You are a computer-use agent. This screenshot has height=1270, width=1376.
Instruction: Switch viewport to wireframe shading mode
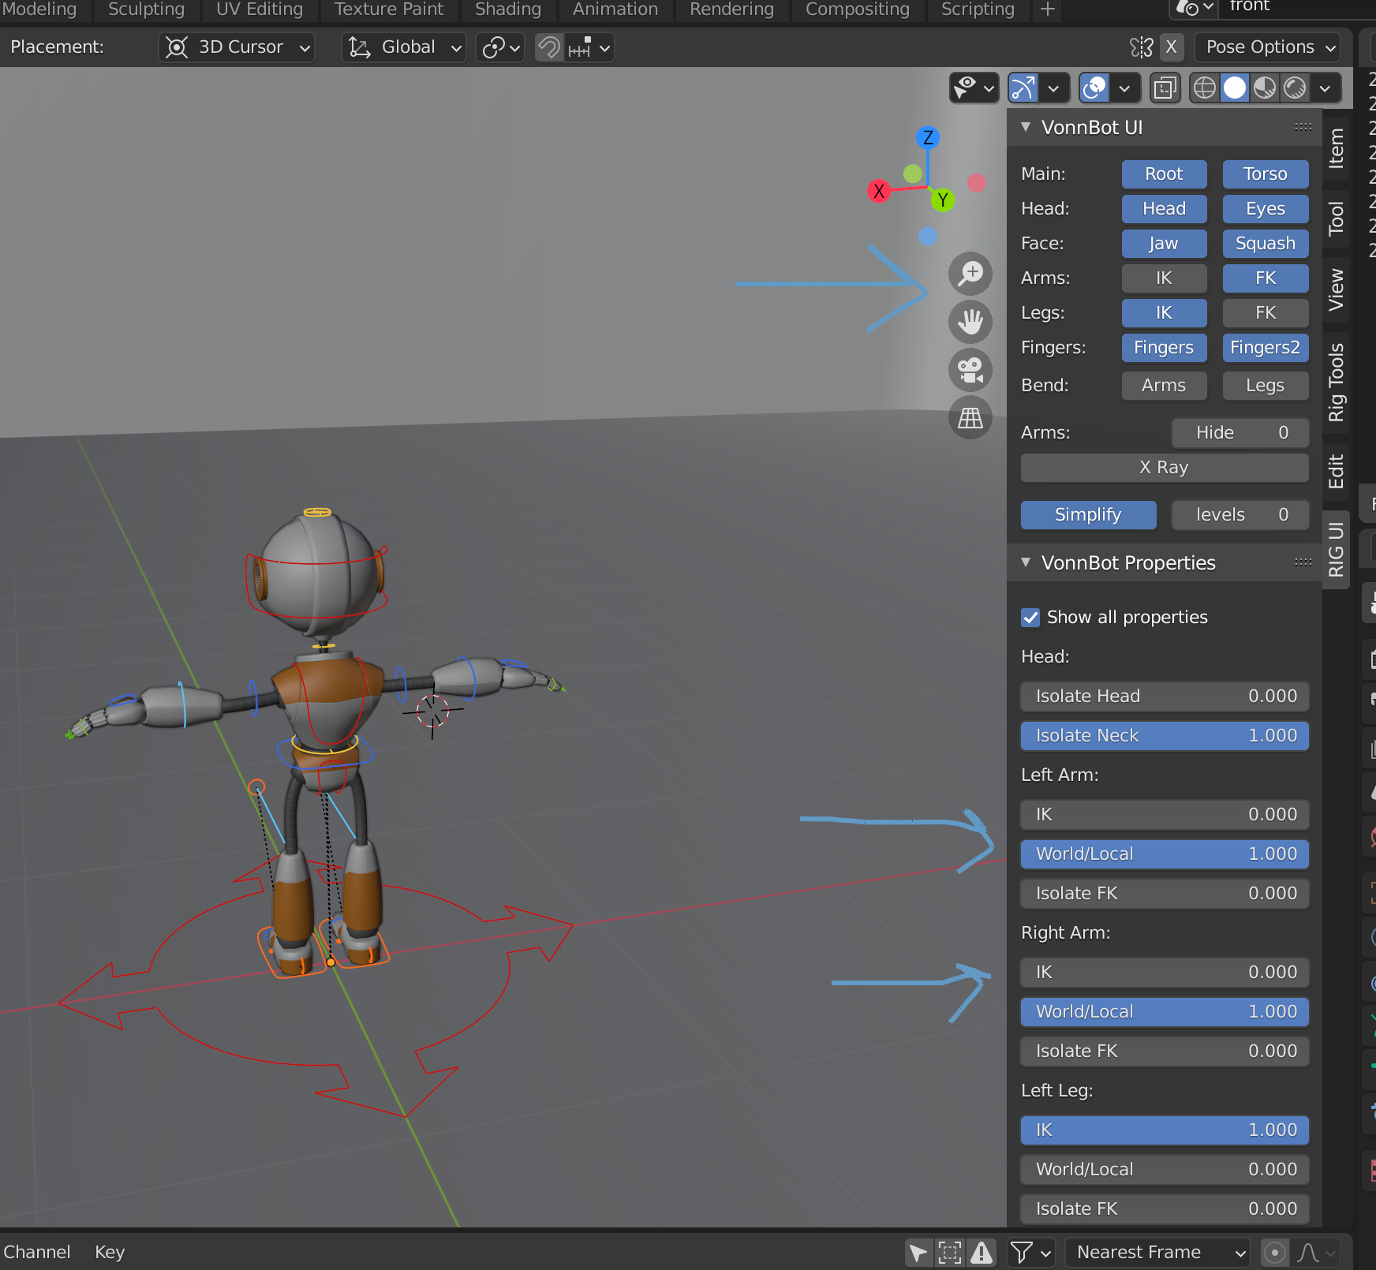pos(1204,88)
